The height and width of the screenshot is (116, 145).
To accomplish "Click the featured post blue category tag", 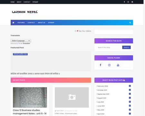I will (x=20, y=54).
